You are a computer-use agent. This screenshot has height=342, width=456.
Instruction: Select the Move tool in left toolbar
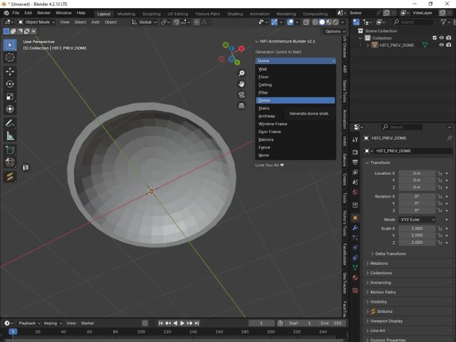(10, 71)
